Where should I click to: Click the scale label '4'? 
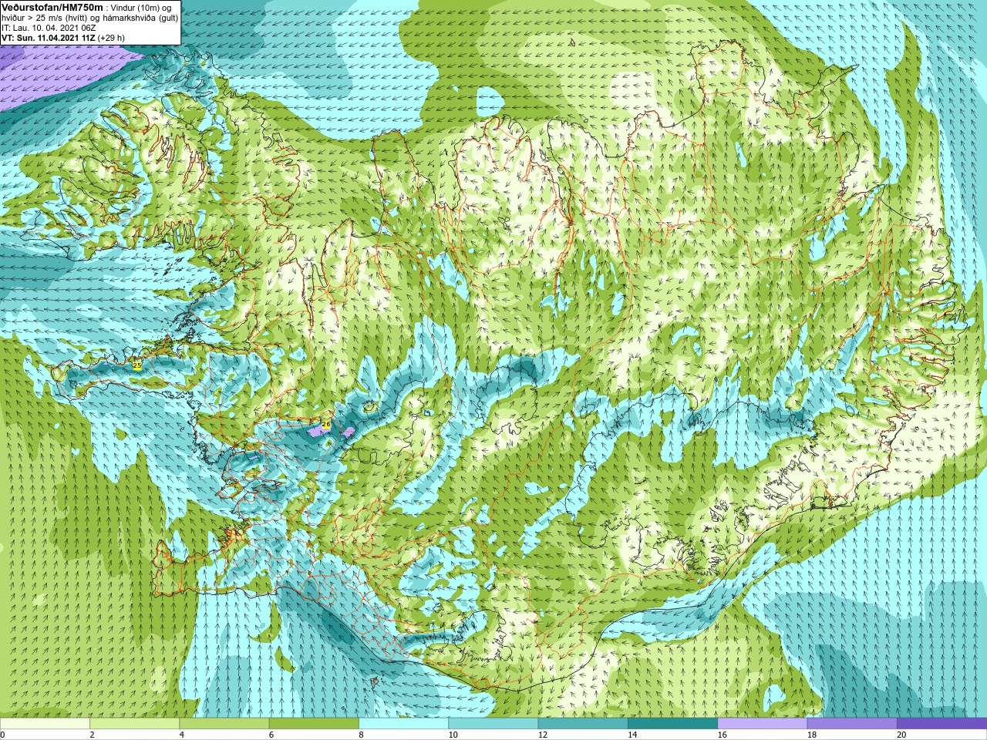click(182, 735)
